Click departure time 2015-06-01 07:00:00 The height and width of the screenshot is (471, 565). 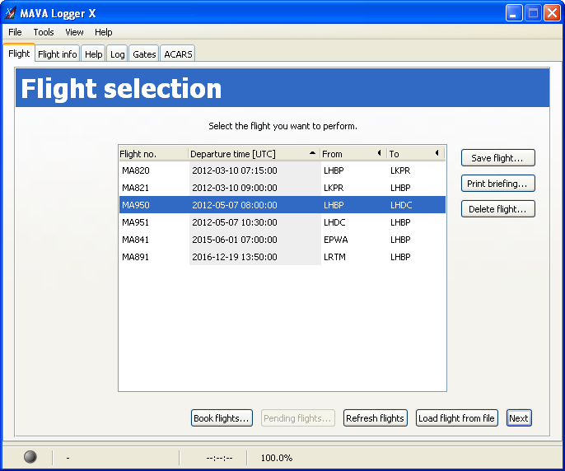click(235, 240)
